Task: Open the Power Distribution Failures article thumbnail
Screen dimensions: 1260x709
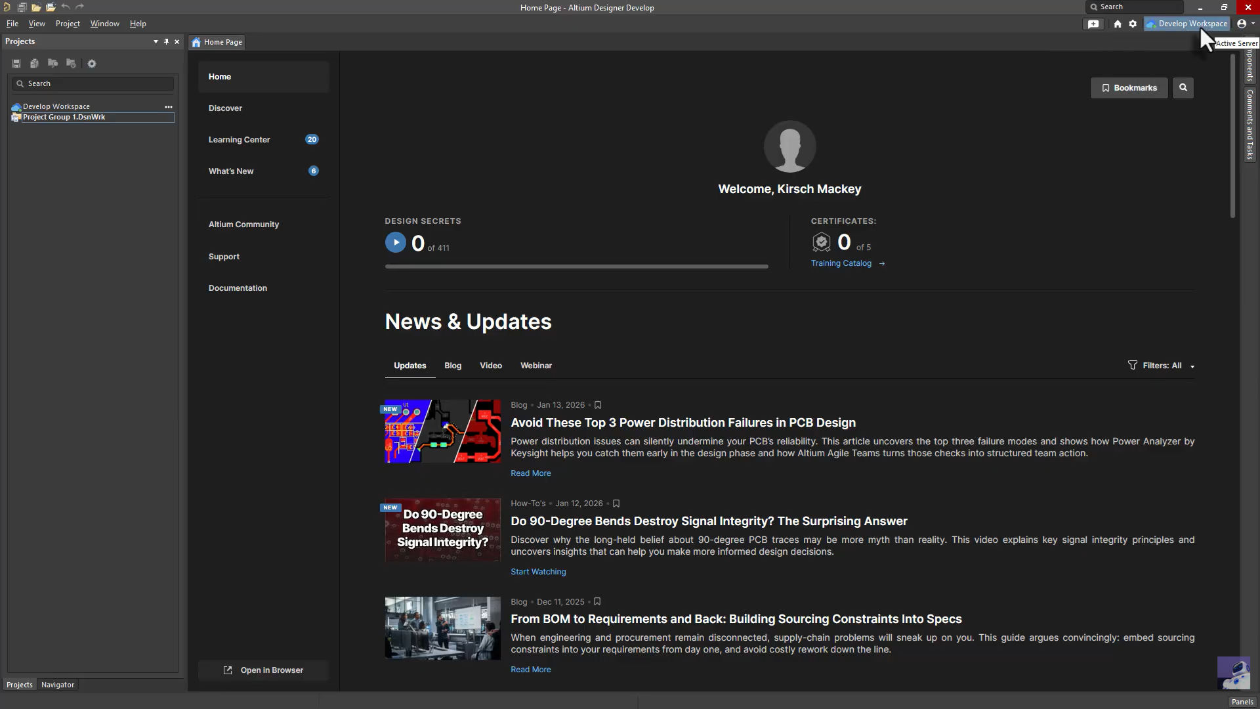Action: (443, 431)
